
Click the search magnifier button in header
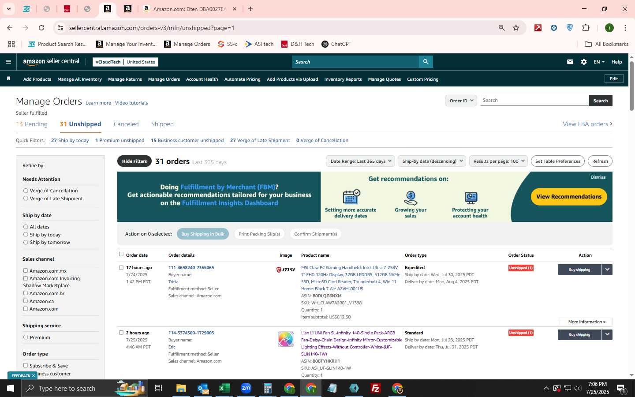tap(426, 62)
